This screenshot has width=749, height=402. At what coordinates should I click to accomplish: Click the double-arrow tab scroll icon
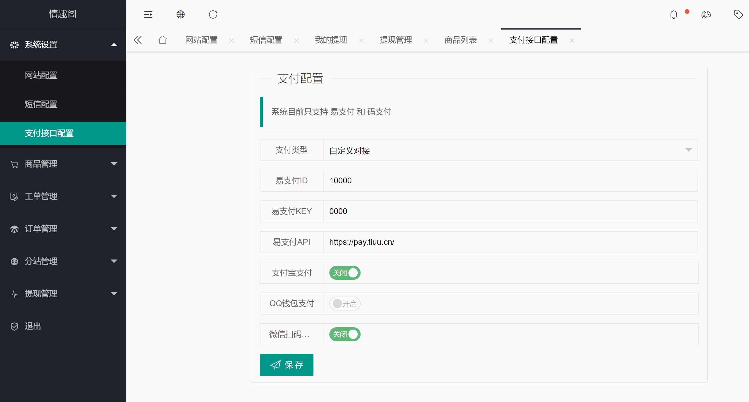click(137, 40)
